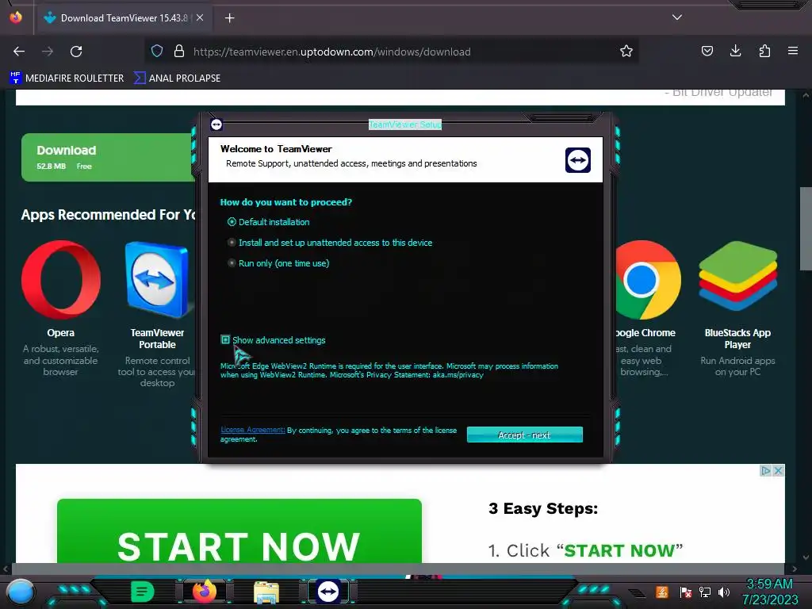Open Firefox downloads panel

pyautogui.click(x=735, y=52)
